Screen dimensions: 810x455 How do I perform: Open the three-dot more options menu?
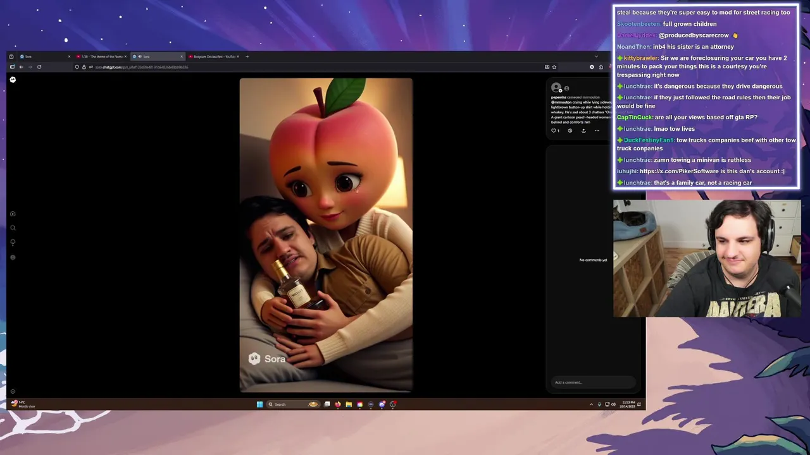click(x=597, y=131)
